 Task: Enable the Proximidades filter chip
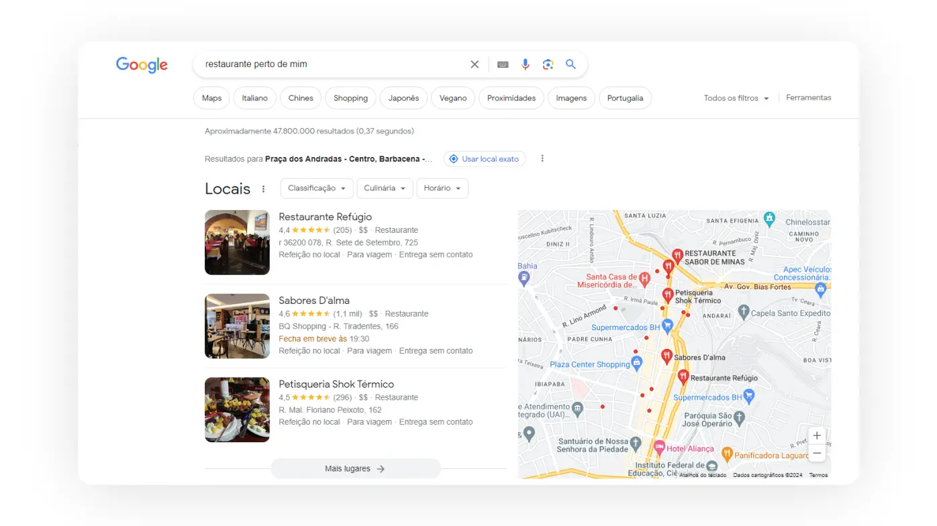(511, 98)
